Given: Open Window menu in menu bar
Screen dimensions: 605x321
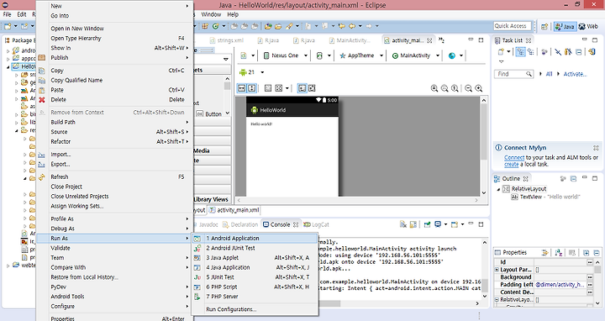Looking at the screenshot, I should 212,14.
